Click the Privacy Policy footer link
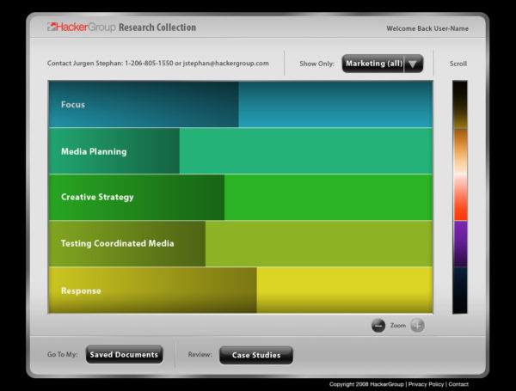 pos(426,384)
